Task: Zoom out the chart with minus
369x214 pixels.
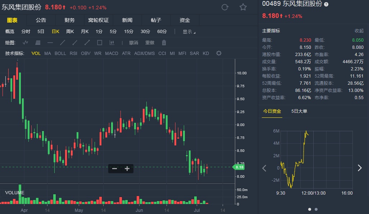Action: click(115, 169)
